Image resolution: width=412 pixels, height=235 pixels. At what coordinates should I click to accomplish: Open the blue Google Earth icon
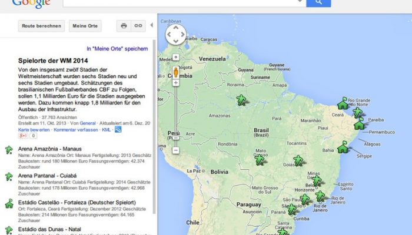tap(118, 129)
